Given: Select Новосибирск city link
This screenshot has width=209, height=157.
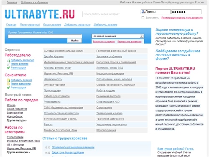Looking at the screenshot, I should click(15, 116).
